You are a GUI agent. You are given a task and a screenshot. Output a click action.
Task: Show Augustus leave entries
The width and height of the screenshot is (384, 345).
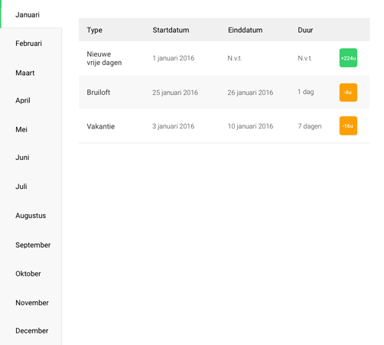tap(31, 216)
